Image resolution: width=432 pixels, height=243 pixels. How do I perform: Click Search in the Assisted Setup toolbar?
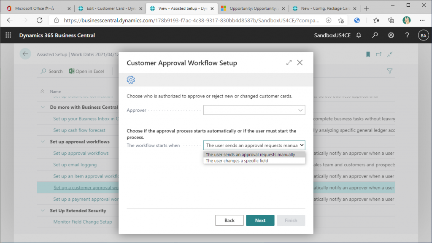click(51, 71)
